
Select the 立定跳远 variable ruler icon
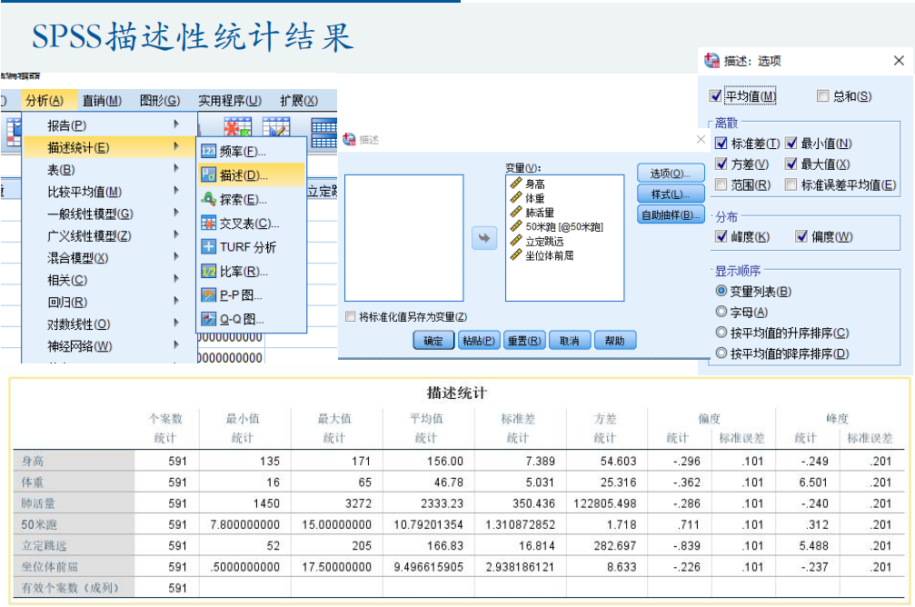[x=516, y=241]
